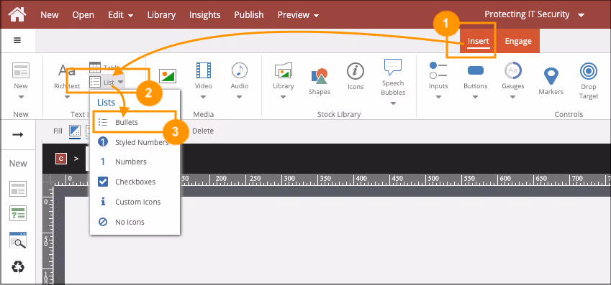The height and width of the screenshot is (285, 611).
Task: Choose Numbers in the Lists menu
Action: 135,162
